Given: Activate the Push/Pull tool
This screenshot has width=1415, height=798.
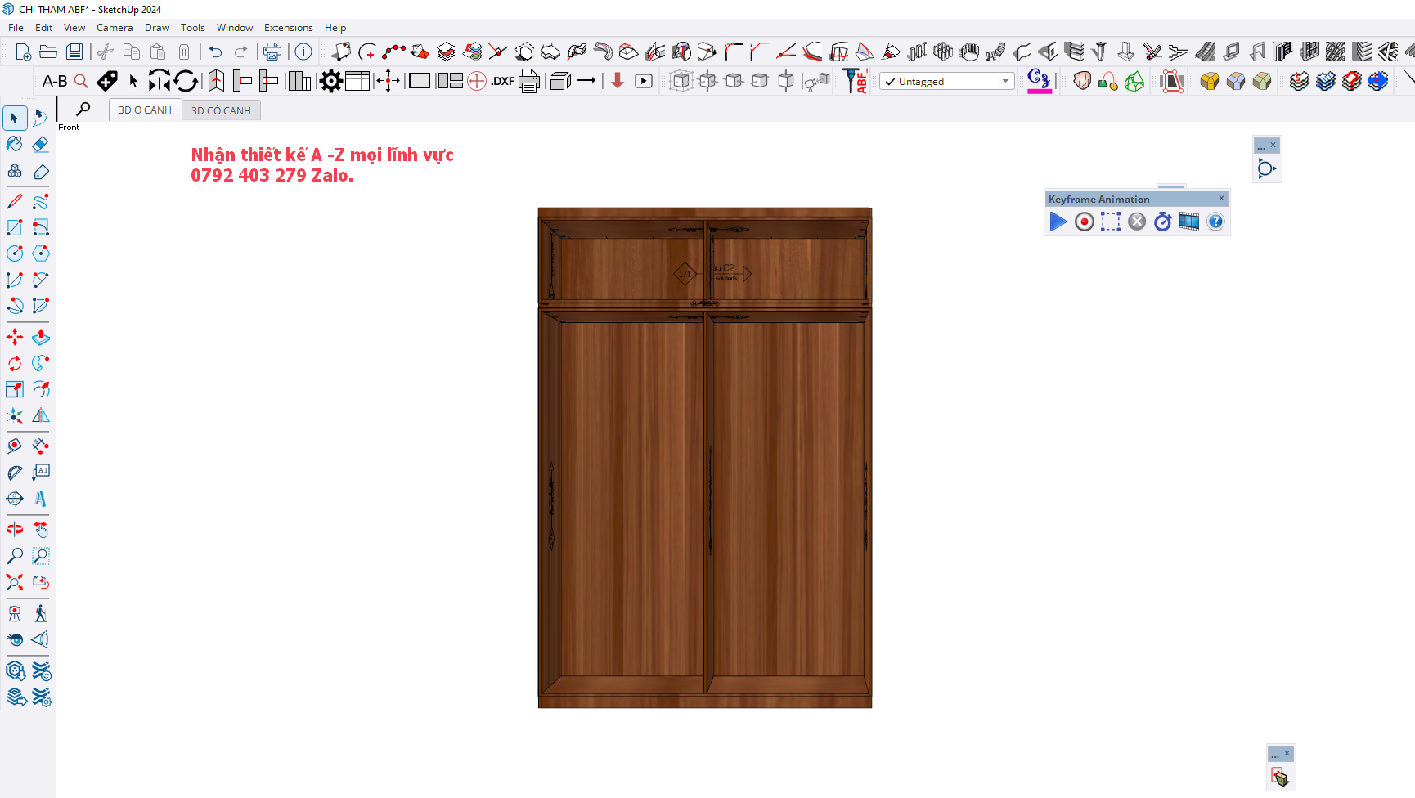Looking at the screenshot, I should (x=40, y=337).
